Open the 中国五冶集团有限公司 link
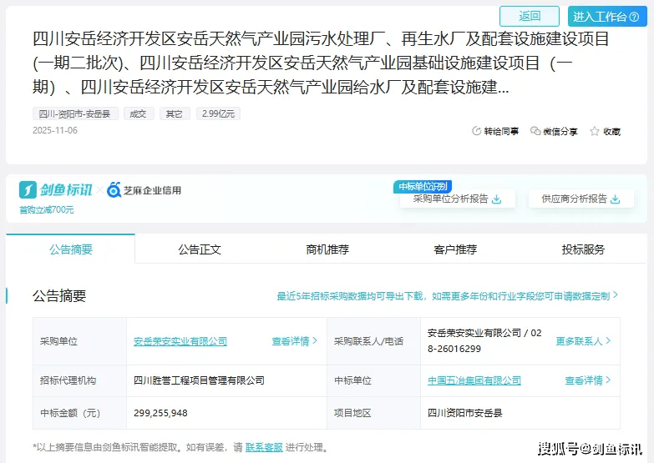Viewport: 654px width, 463px height. click(474, 380)
